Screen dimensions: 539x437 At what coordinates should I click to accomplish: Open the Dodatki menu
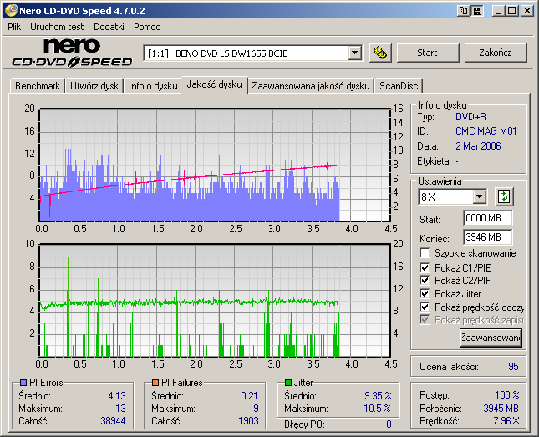coord(109,27)
